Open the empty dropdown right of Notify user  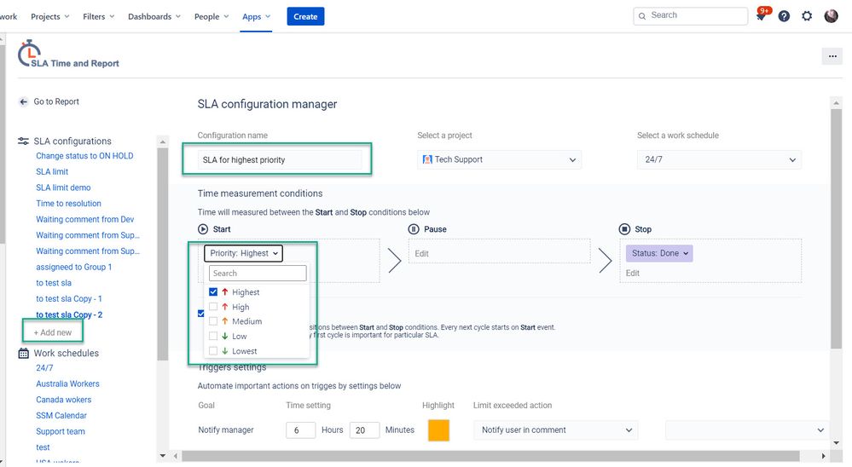(747, 430)
